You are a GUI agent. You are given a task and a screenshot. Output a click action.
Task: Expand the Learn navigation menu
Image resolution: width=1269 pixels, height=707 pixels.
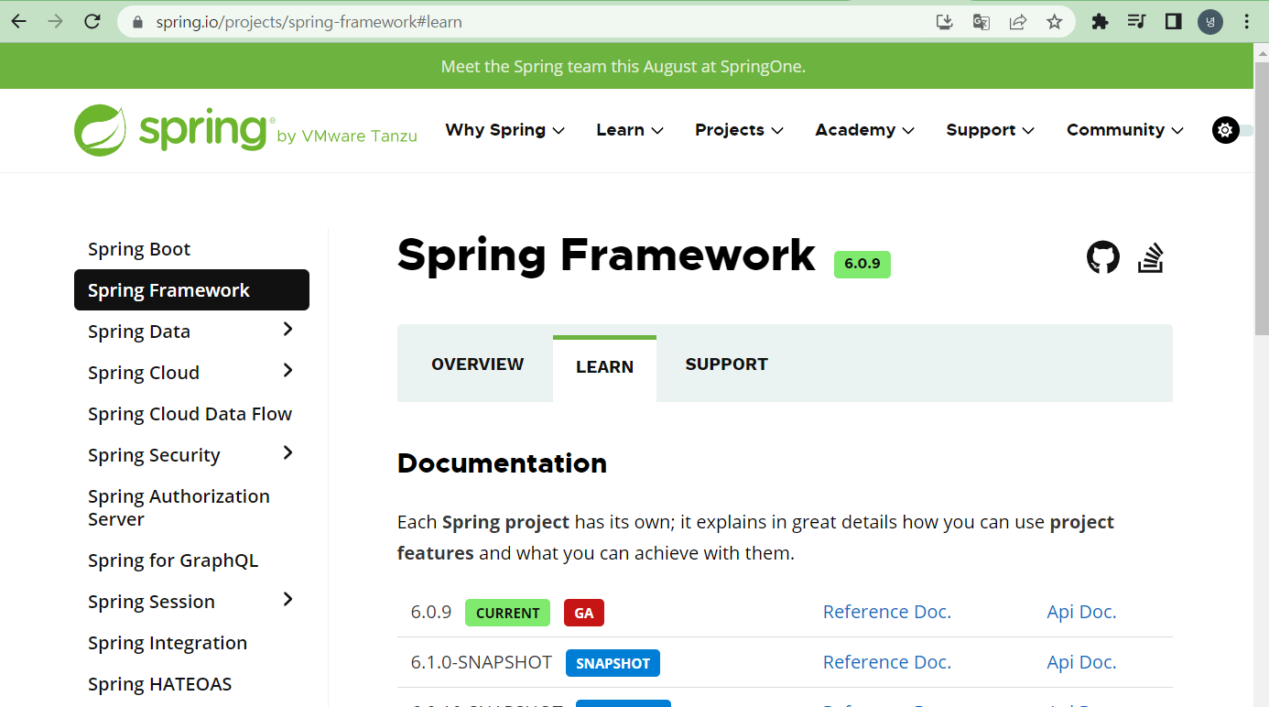pos(630,130)
